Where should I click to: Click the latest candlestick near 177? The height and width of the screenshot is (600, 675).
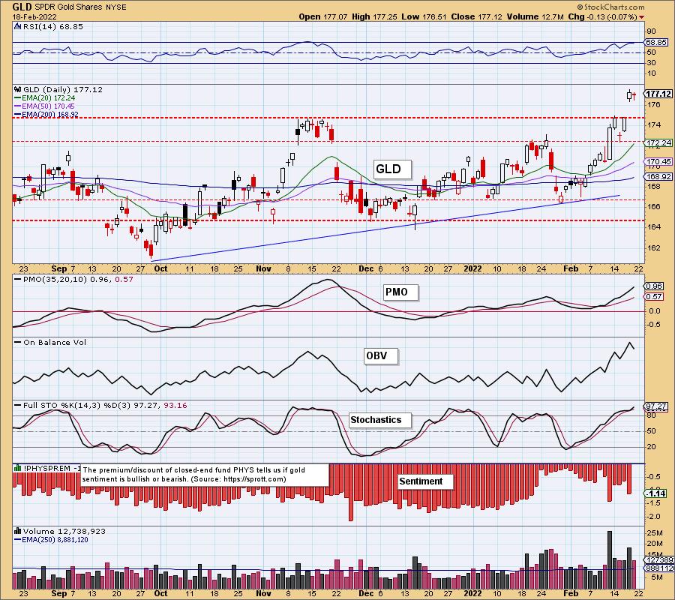[x=634, y=95]
